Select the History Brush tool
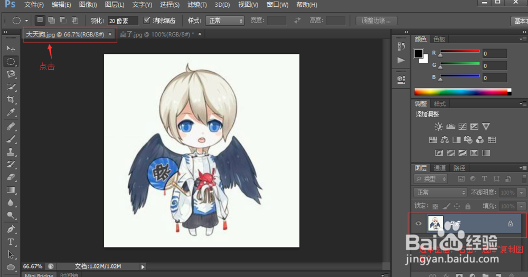The image size is (528, 277). pos(11,164)
